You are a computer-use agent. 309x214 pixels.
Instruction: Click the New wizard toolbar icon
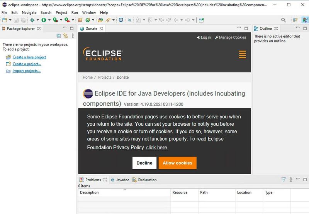click(x=5, y=20)
